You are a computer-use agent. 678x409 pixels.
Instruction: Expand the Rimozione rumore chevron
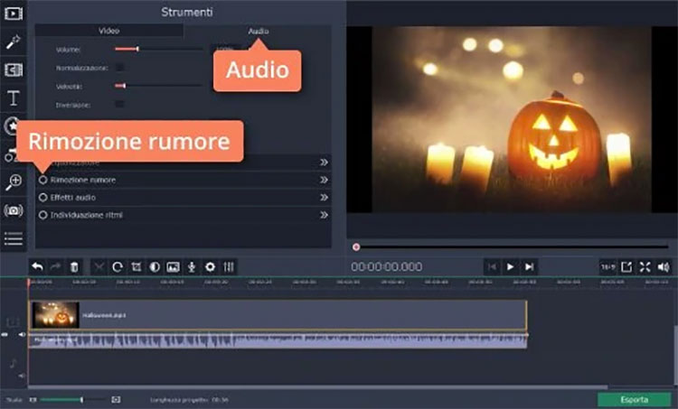click(x=324, y=180)
